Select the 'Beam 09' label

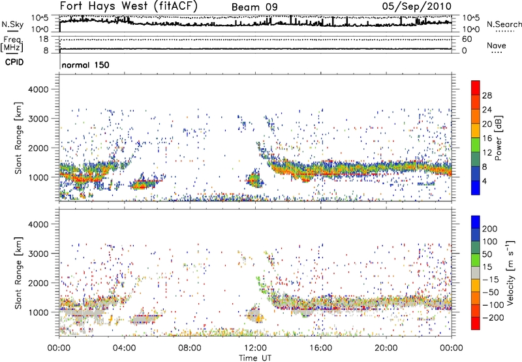(x=254, y=7)
